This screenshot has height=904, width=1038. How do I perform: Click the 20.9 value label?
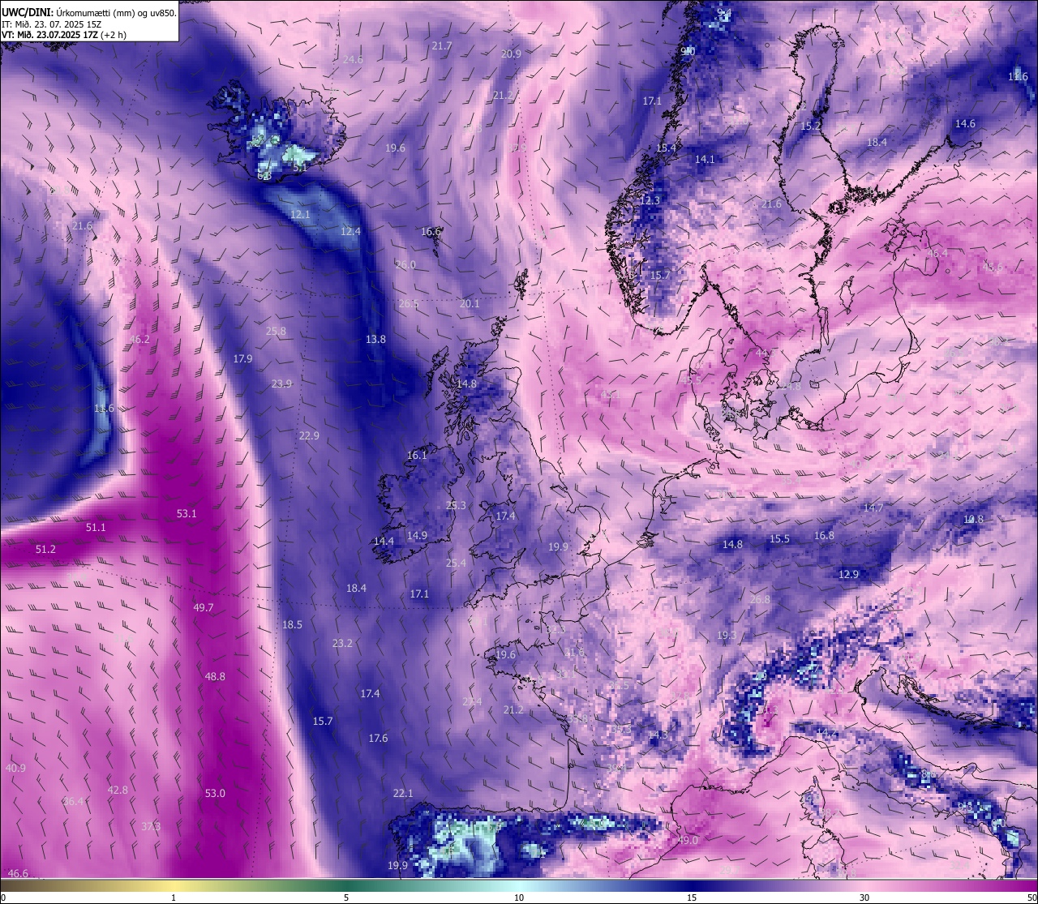511,54
